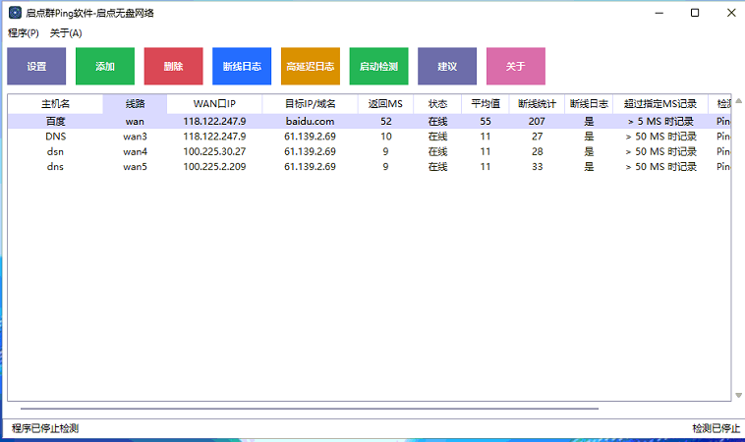Click the 超过指定MS记录 column header
This screenshot has width=745, height=442.
[660, 104]
